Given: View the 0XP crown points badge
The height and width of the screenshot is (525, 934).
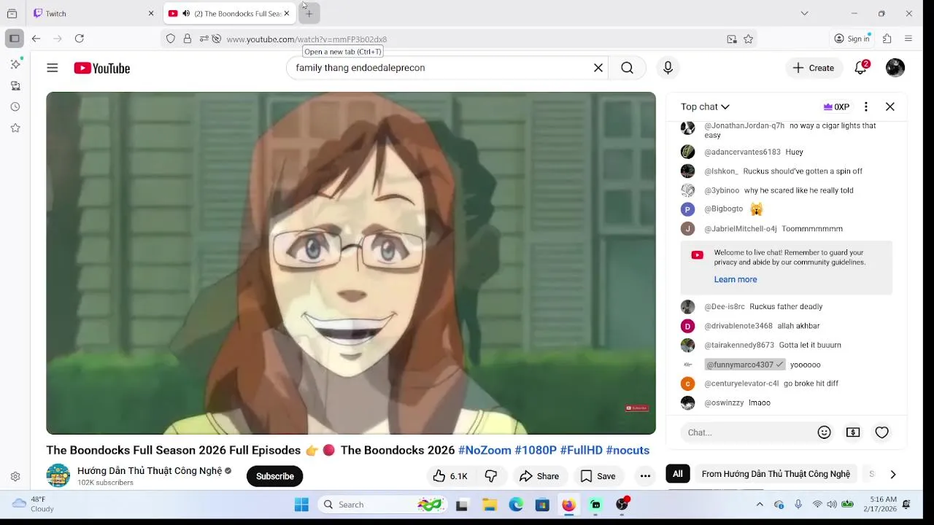Looking at the screenshot, I should click(836, 106).
